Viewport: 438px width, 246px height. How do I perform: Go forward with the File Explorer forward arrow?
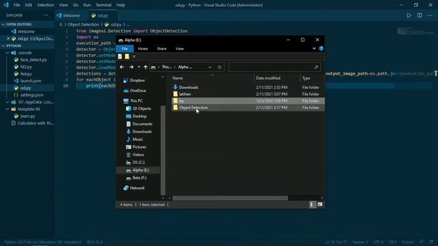[131, 67]
